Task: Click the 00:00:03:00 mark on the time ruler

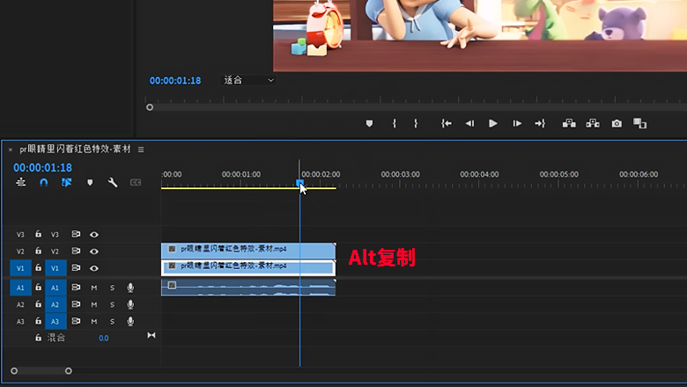Action: click(x=400, y=174)
